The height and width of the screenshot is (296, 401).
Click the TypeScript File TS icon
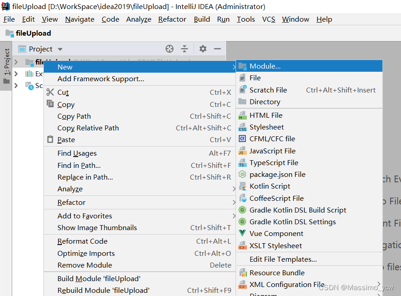coord(242,163)
